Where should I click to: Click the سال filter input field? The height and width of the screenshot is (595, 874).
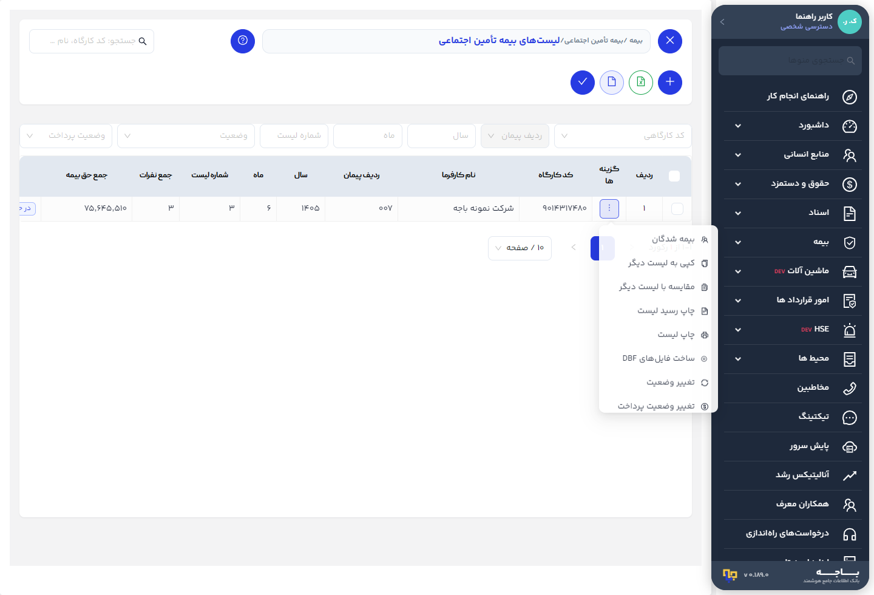coord(441,136)
